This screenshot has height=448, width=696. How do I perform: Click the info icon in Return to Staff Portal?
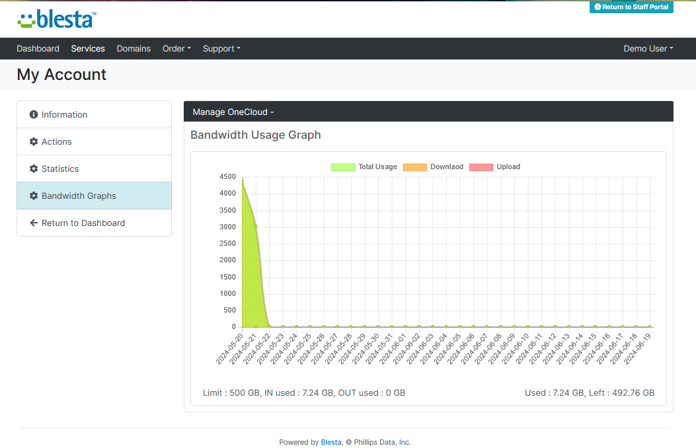tap(598, 7)
